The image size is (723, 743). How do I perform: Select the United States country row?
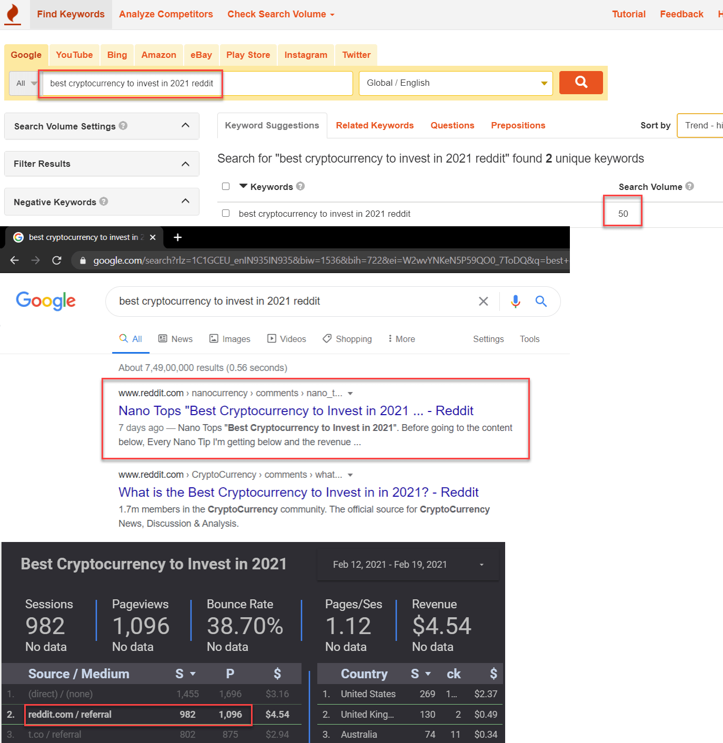(410, 694)
